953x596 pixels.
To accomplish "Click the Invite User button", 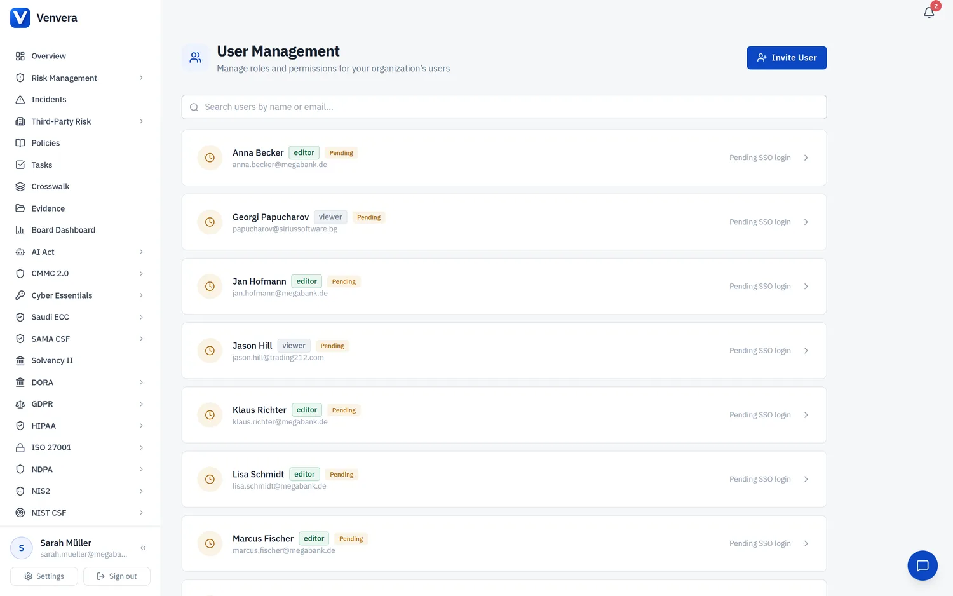I will [787, 58].
